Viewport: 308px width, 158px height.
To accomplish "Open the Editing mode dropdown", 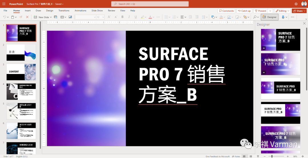I will coord(282,11).
